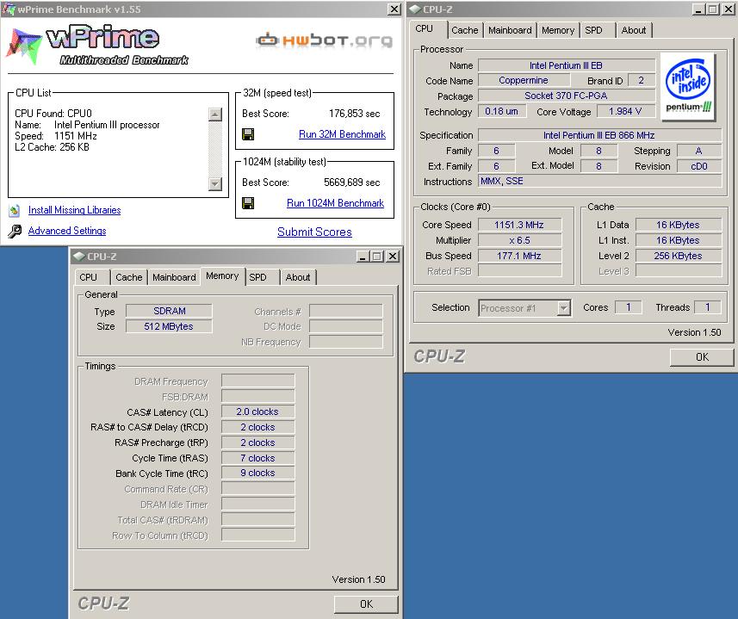This screenshot has height=619, width=738.
Task: Click CPU List scrollbar up arrow
Action: (x=215, y=115)
